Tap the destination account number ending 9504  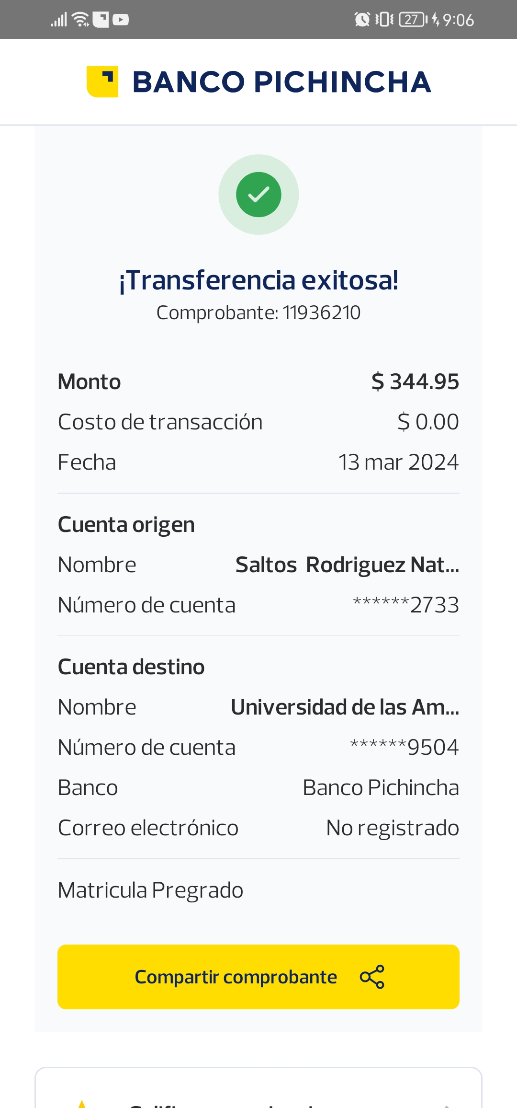click(405, 748)
